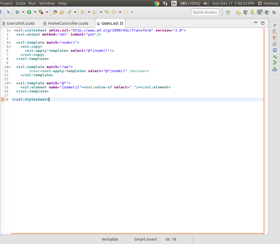Image resolution: width=280 pixels, height=244 pixels.
Task: Open the Window menu
Action: pos(47,3)
